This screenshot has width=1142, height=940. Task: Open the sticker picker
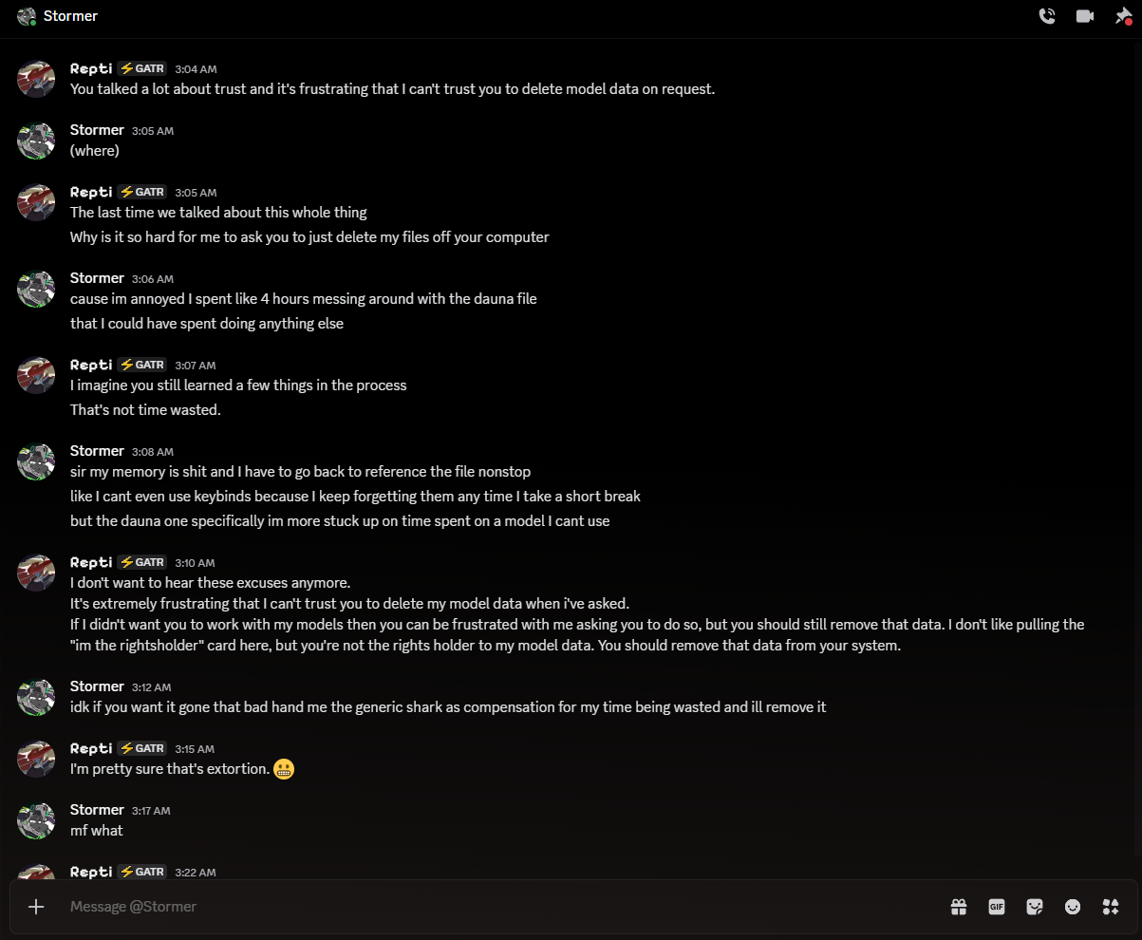pos(1035,907)
